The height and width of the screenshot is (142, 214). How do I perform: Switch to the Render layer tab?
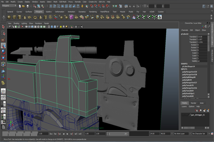tap(193, 103)
